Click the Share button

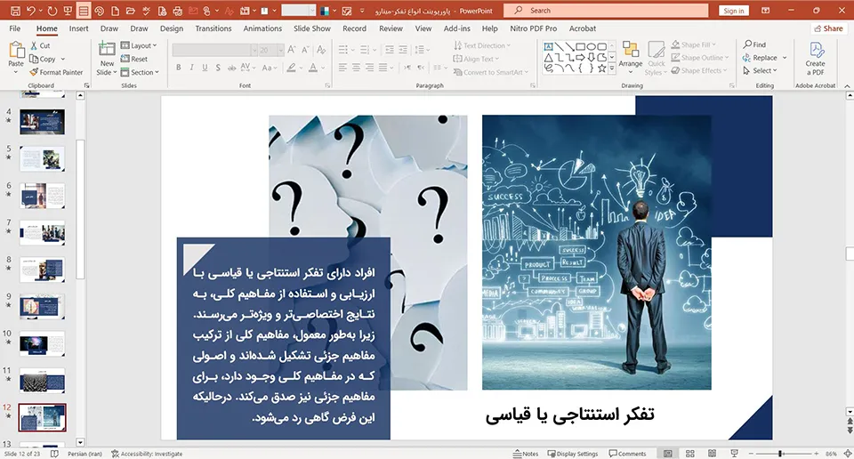click(x=828, y=28)
